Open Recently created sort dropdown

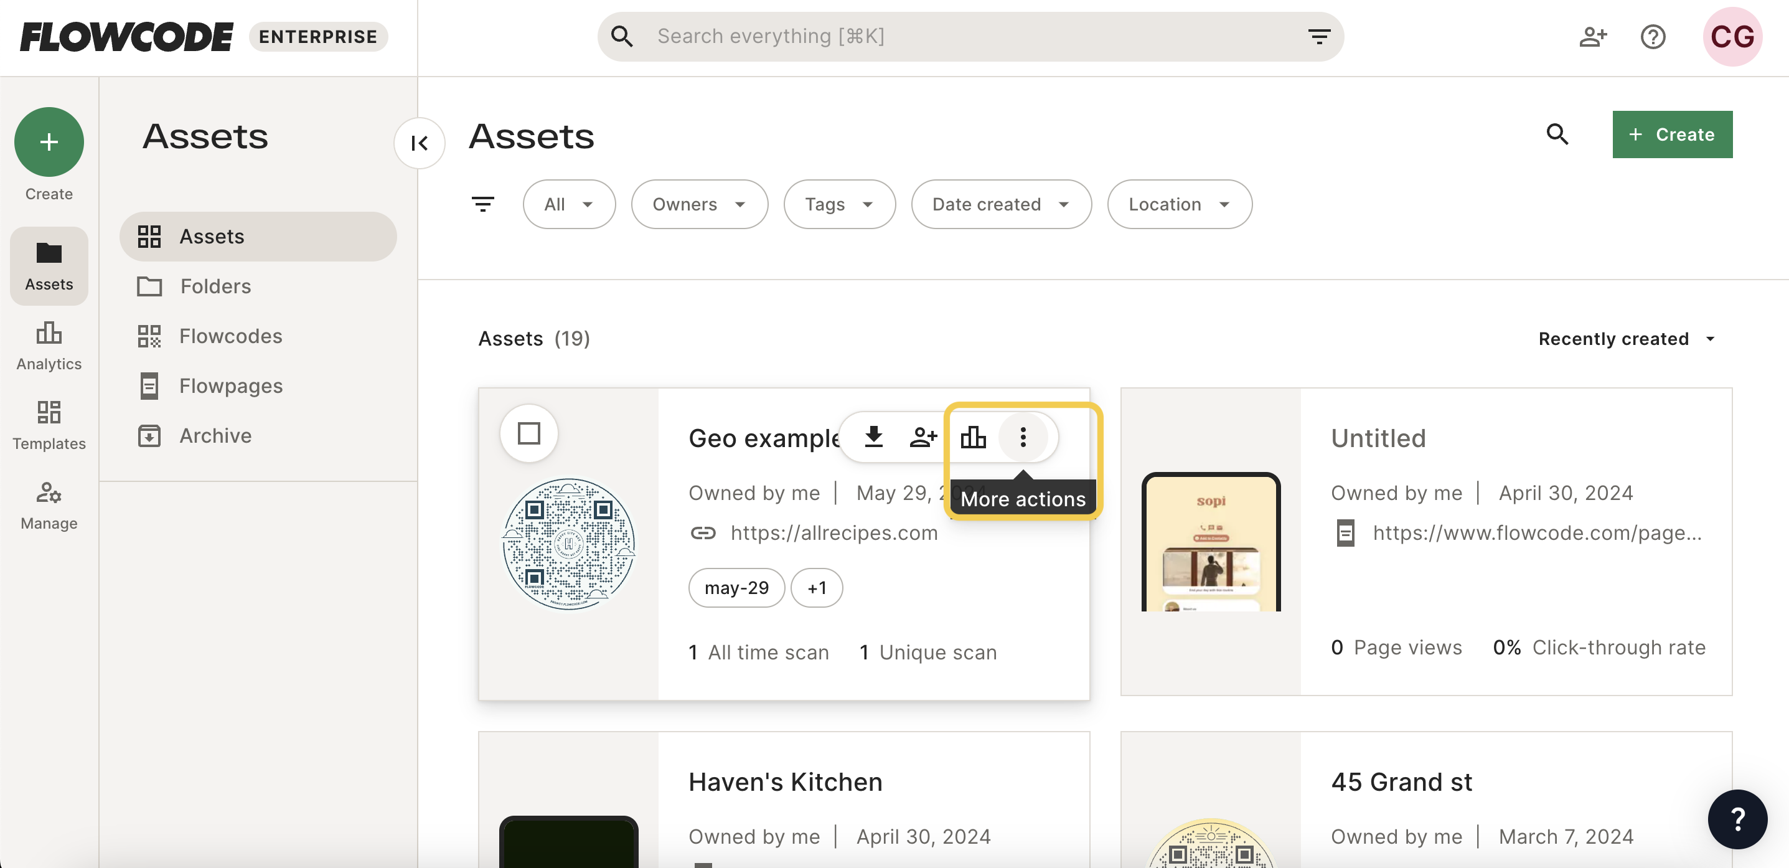tap(1627, 339)
